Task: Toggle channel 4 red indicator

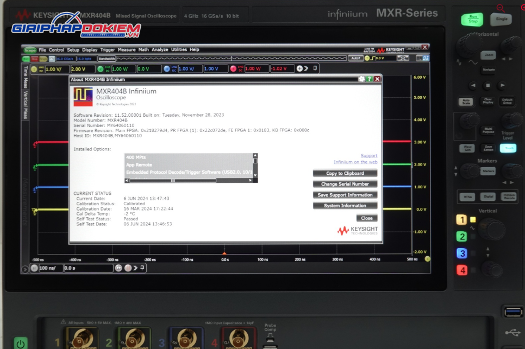Action: click(x=233, y=68)
